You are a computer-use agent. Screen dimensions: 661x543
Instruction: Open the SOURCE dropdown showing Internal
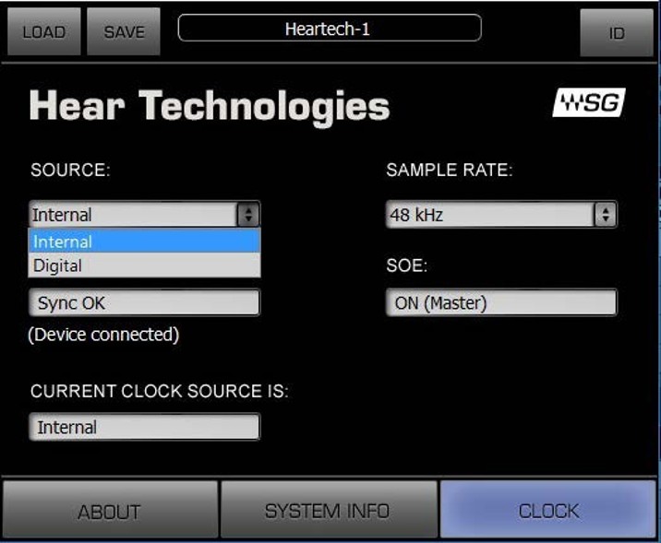click(144, 215)
